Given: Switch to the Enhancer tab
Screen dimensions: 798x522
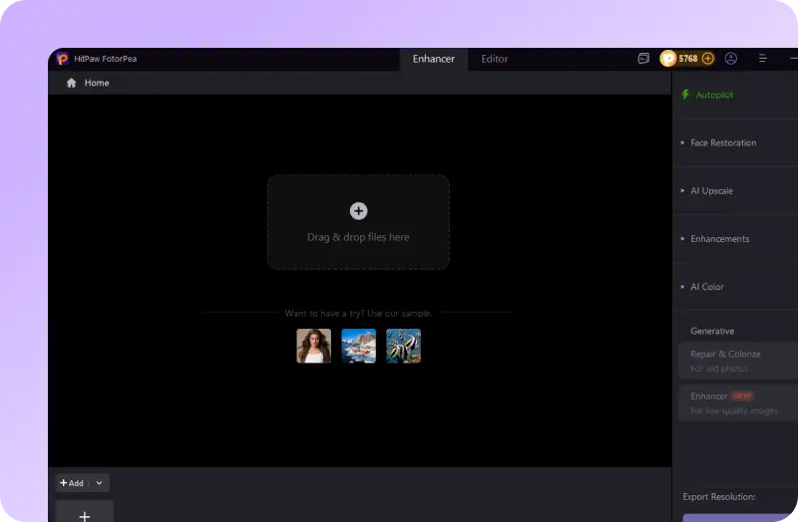Looking at the screenshot, I should click(434, 59).
